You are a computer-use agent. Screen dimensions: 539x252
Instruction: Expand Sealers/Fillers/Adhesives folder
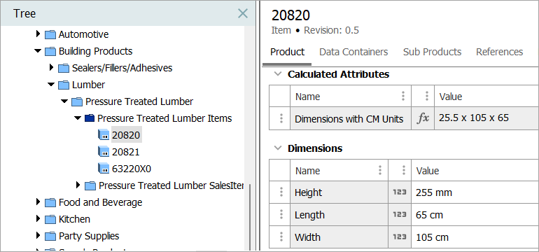[52, 67]
